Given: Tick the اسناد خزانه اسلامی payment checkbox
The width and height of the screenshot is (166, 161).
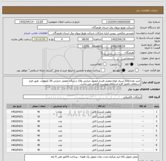Looking at the screenshot, I should tap(103, 70).
